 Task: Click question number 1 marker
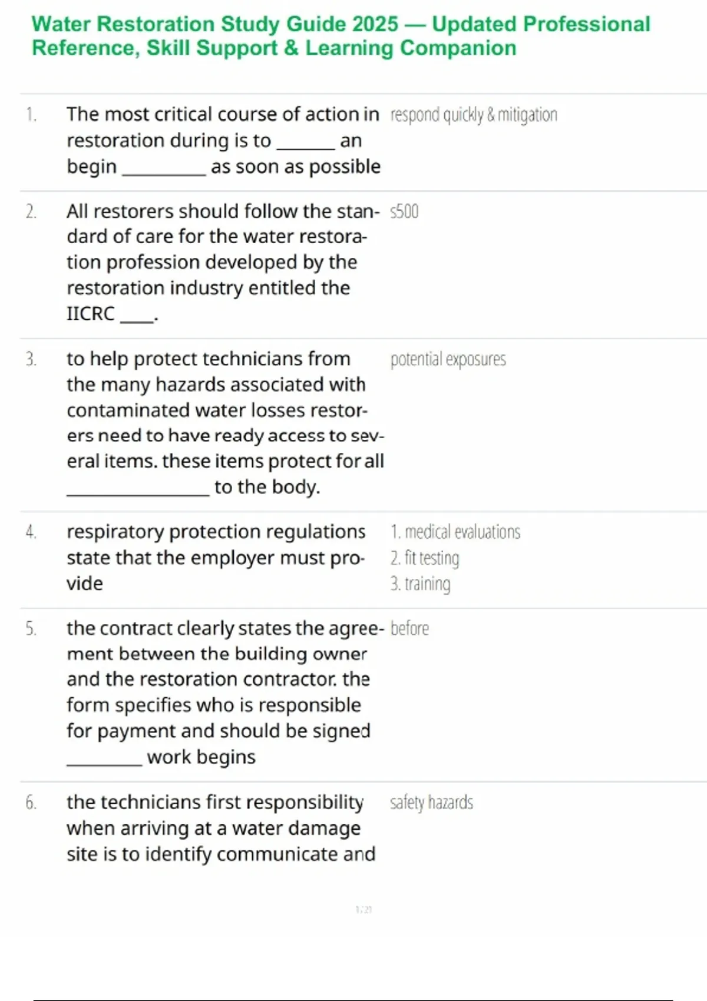click(x=31, y=115)
